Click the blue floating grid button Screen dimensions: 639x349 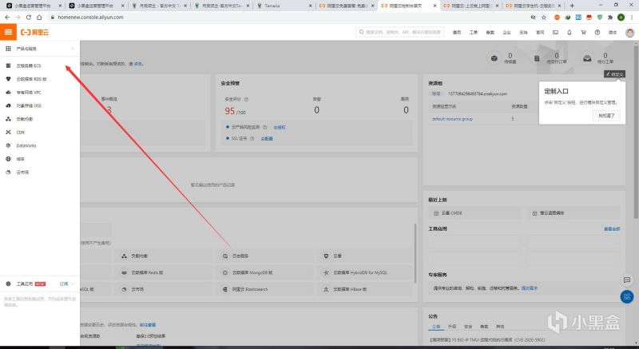627,296
